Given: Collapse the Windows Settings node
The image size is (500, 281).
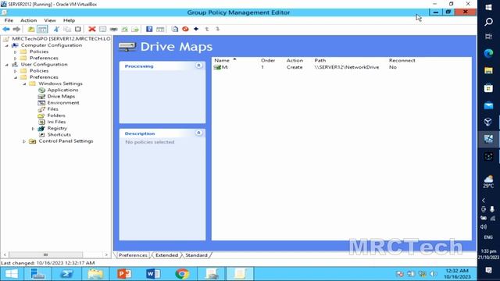Looking at the screenshot, I should click(24, 84).
